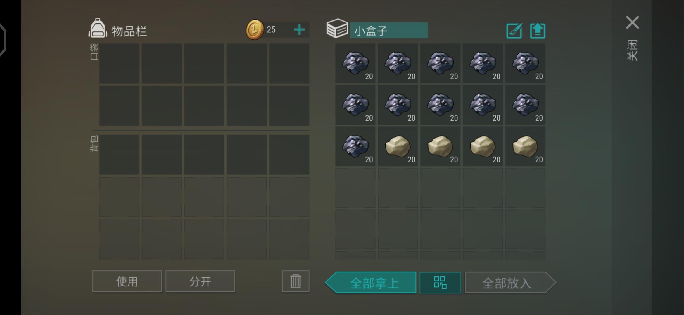The height and width of the screenshot is (315, 684).
Task: Click the rename box edit icon
Action: 514,31
